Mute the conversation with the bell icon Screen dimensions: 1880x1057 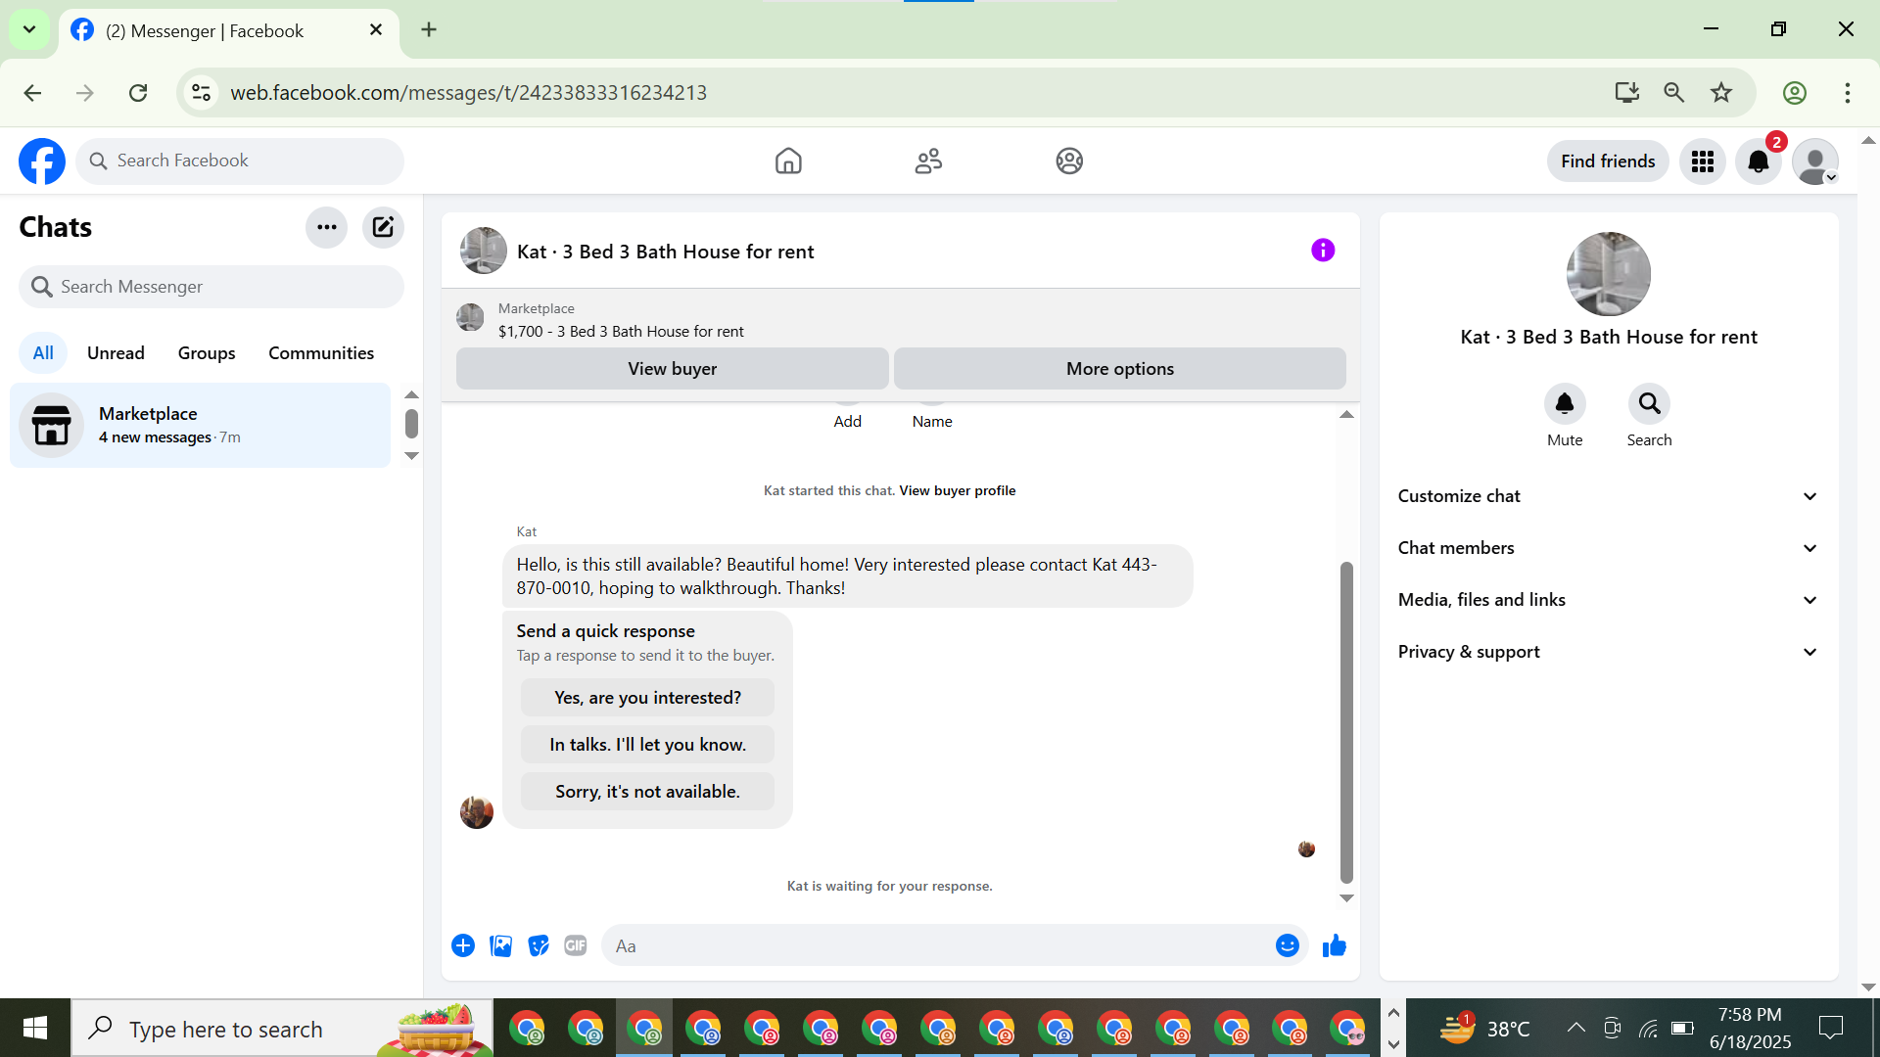[1565, 403]
